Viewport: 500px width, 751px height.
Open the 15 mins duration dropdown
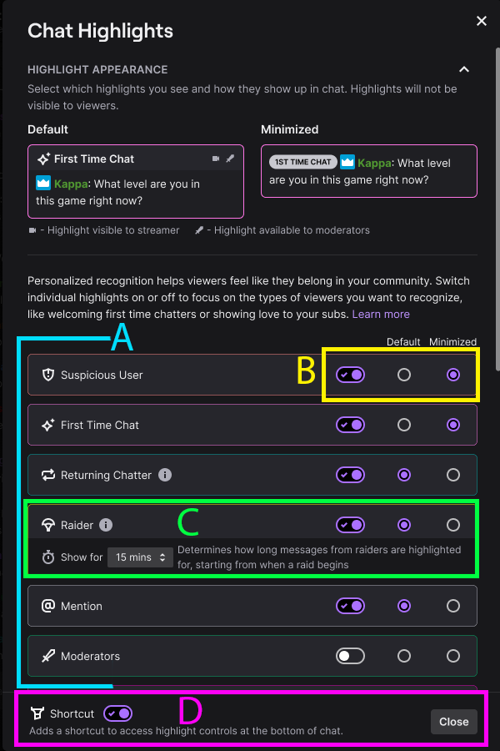[140, 557]
